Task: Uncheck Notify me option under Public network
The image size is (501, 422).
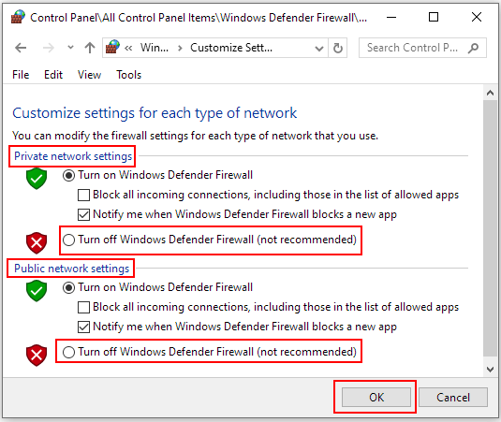Action: click(x=83, y=327)
